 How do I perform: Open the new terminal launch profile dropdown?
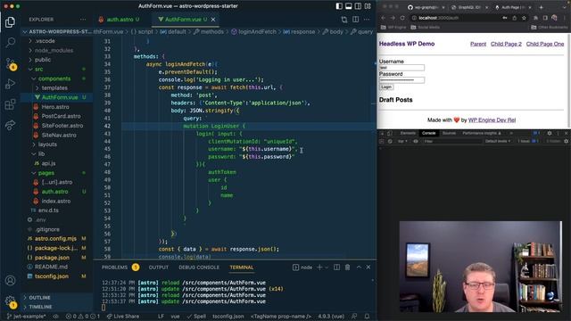click(327, 267)
